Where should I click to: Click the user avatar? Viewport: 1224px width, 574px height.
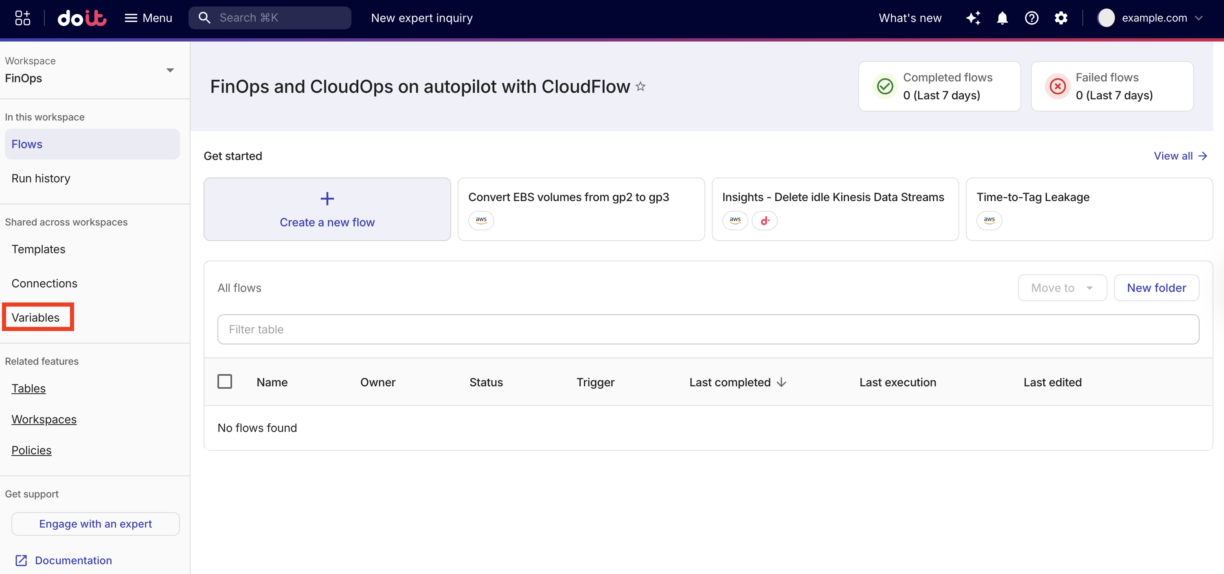tap(1106, 18)
